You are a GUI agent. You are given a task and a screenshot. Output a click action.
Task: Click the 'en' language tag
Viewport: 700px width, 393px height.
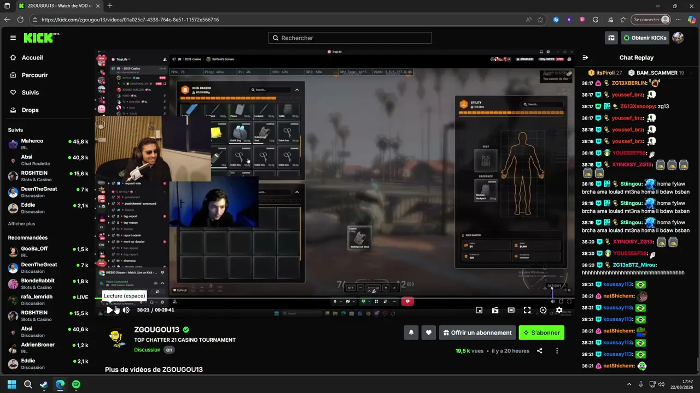point(169,350)
